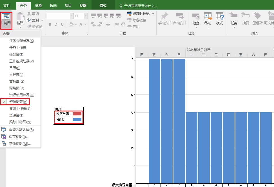Click Respect Links (考虑链接) button

137,20
